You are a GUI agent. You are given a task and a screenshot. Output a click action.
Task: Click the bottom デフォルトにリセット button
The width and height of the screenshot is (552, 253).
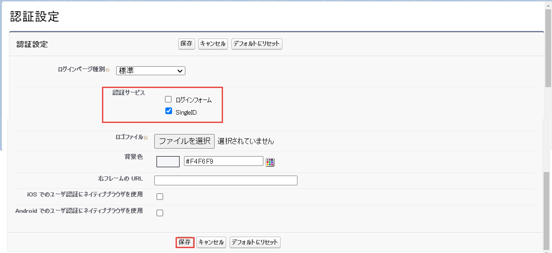pos(255,242)
